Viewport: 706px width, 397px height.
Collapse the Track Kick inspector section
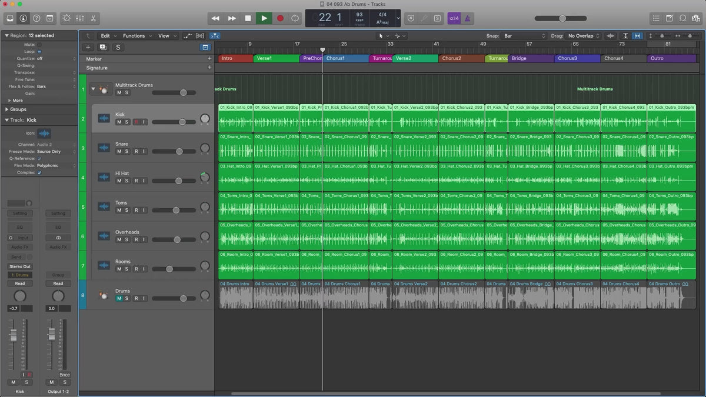click(6, 120)
